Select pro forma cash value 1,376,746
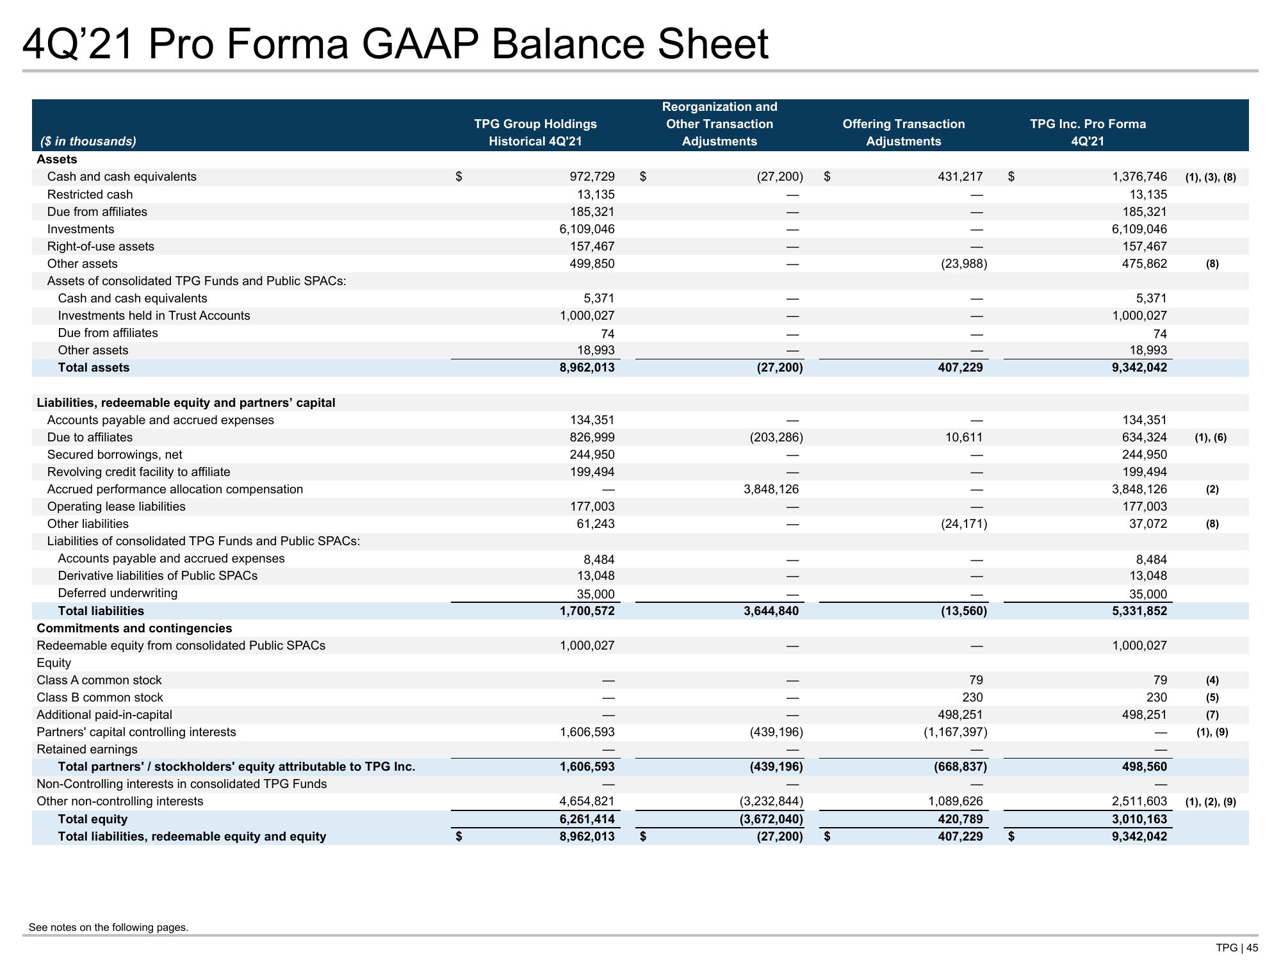 coord(1139,177)
